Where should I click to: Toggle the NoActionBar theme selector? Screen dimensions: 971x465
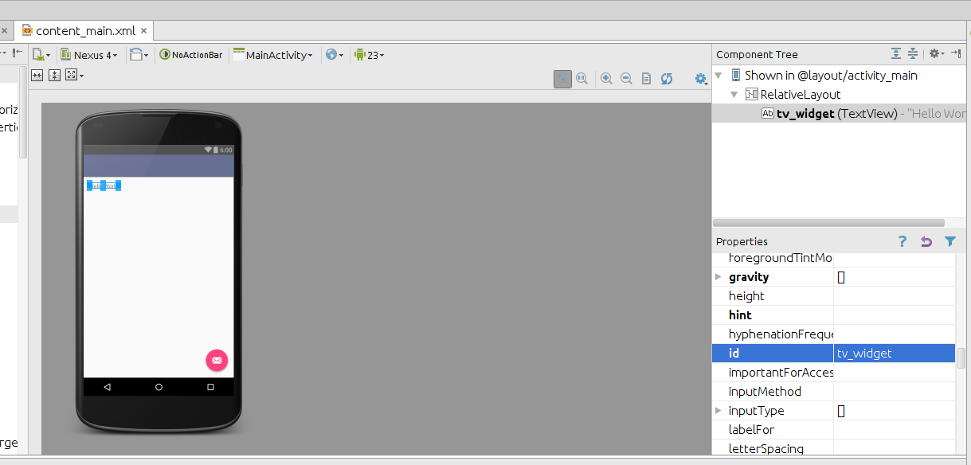click(191, 55)
